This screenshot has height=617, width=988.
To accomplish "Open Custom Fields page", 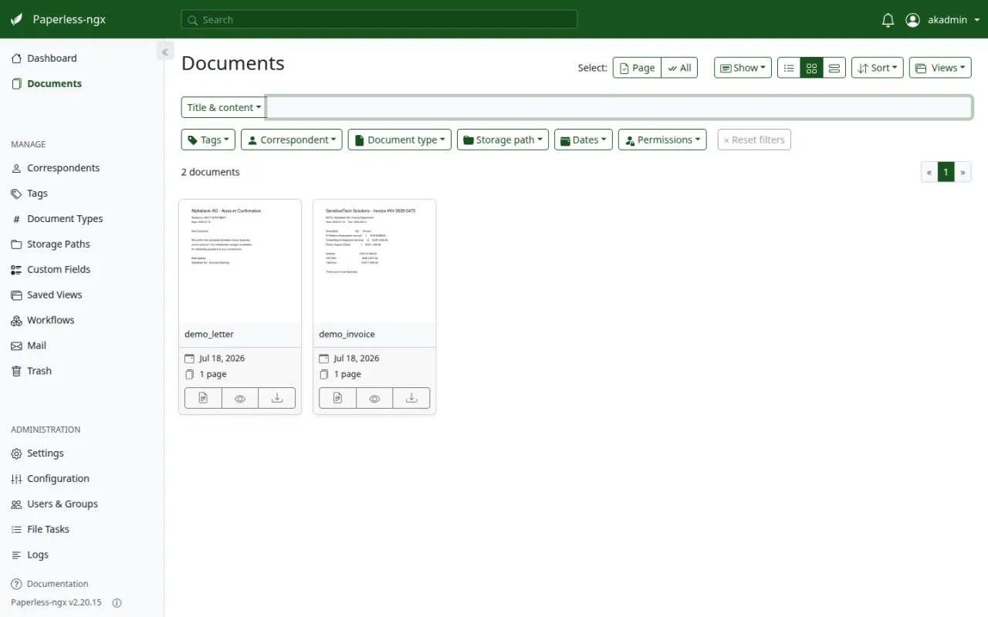I will click(59, 270).
